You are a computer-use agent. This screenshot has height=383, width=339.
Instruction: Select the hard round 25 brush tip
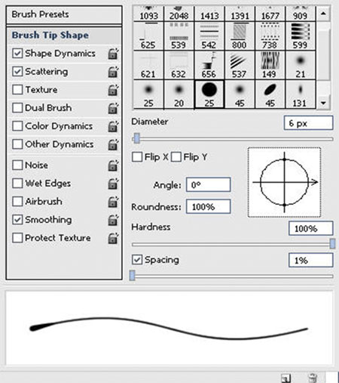[x=209, y=94]
